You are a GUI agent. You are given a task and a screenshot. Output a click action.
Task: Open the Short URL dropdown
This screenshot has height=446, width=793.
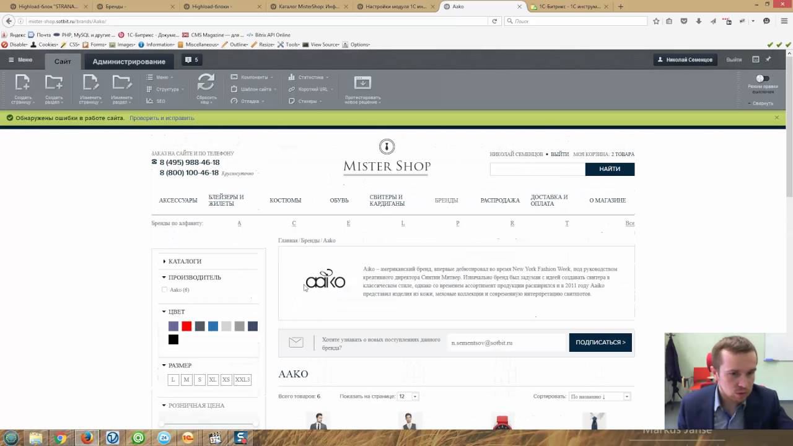point(310,89)
